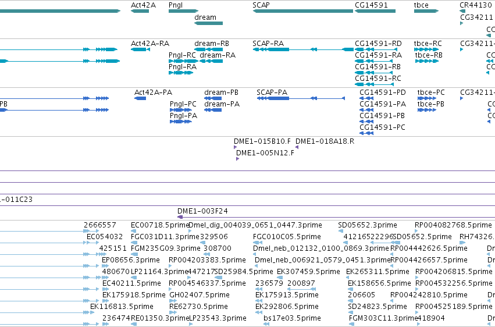
Task: Click the dream-RB transcript
Action: (x=208, y=49)
